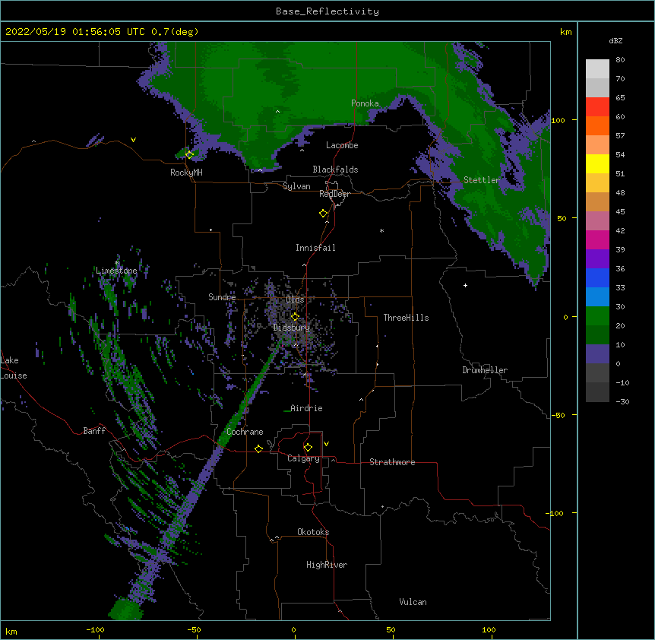The height and width of the screenshot is (640, 655).
Task: Click the -100 km tick on bottom axis
Action: click(x=95, y=629)
